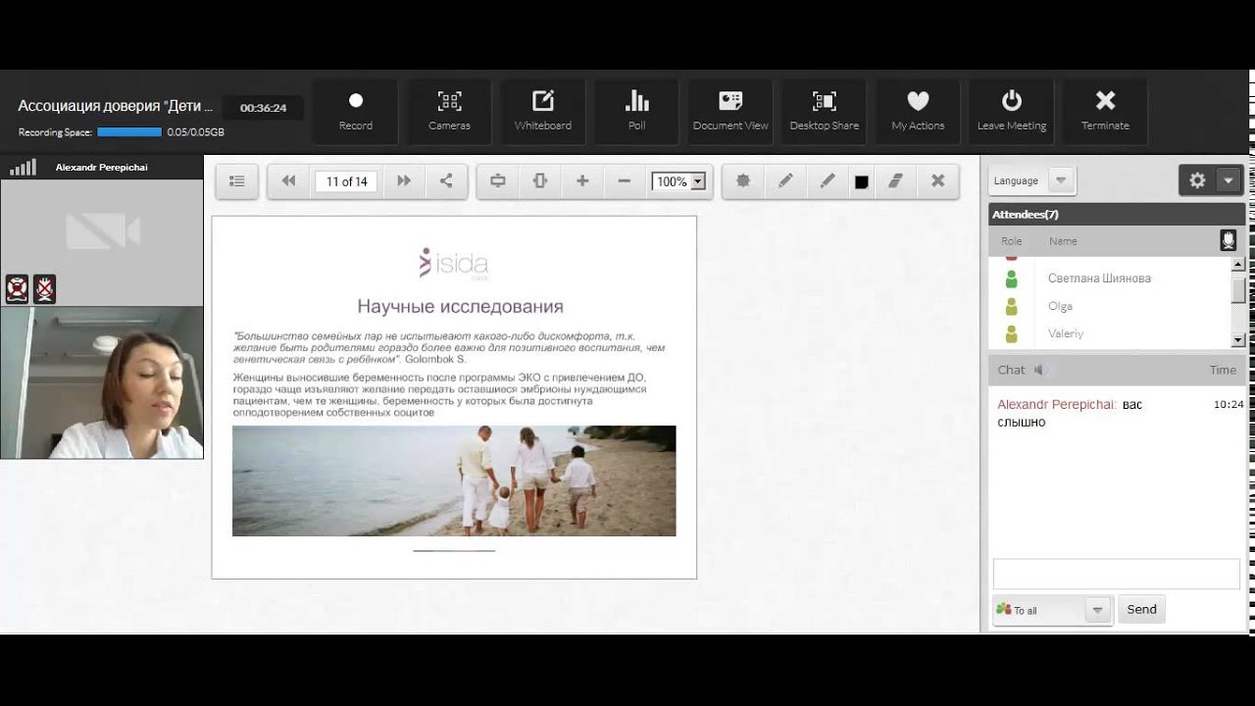1255x706 pixels.
Task: Select the eraser tool
Action: (895, 180)
